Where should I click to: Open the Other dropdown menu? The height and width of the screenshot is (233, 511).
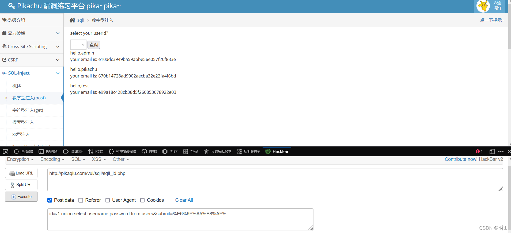[121, 159]
